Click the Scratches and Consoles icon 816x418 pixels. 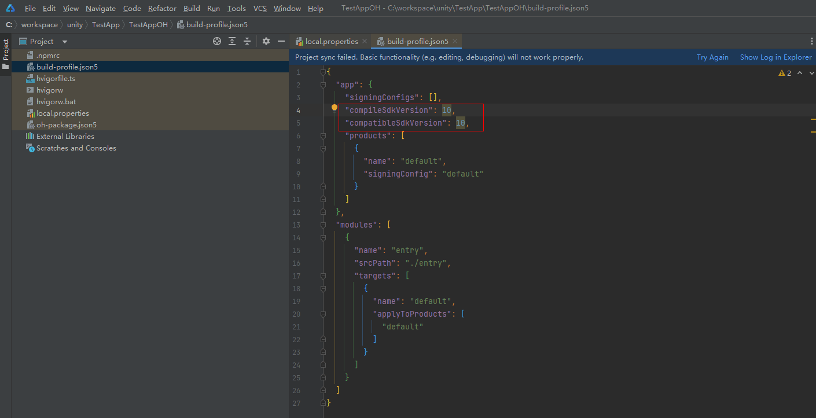coord(30,148)
